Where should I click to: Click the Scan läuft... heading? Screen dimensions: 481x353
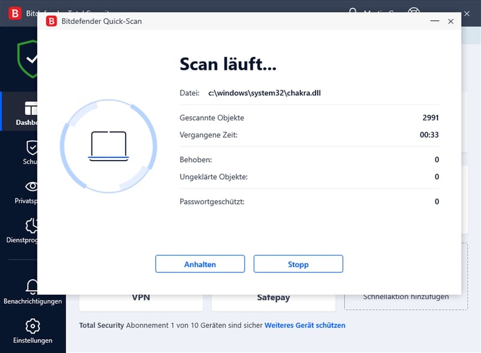[x=228, y=64]
